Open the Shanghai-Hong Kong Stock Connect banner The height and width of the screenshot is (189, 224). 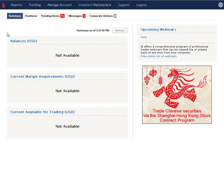point(177,95)
